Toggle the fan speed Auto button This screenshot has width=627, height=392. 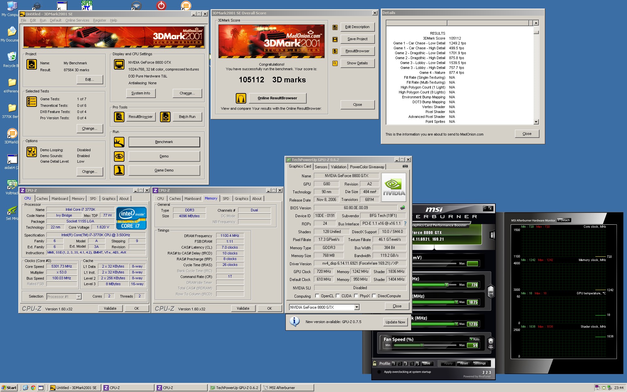pyautogui.click(x=474, y=339)
